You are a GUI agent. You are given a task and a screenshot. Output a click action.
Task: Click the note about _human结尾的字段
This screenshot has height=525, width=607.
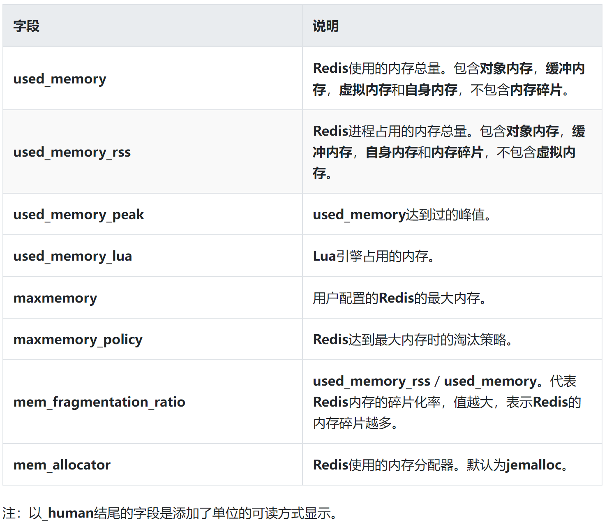coord(170,513)
